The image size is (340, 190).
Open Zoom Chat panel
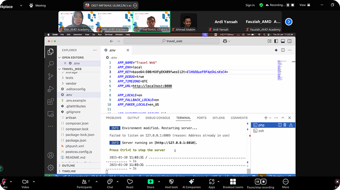110,184
